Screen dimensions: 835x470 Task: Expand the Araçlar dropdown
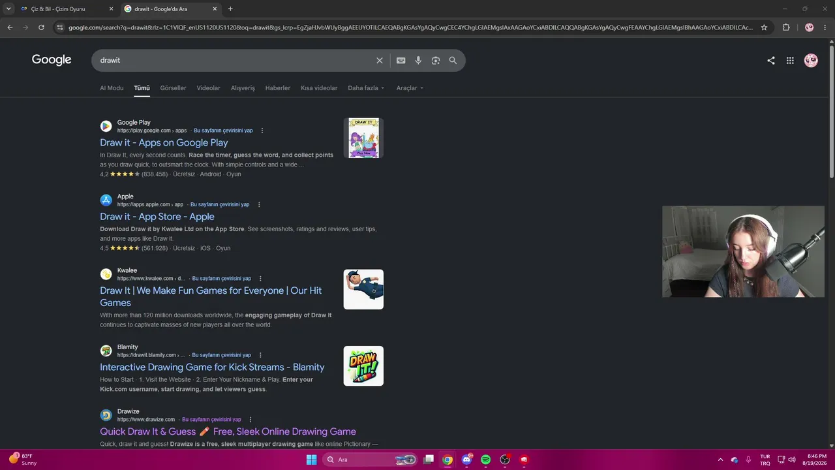410,88
